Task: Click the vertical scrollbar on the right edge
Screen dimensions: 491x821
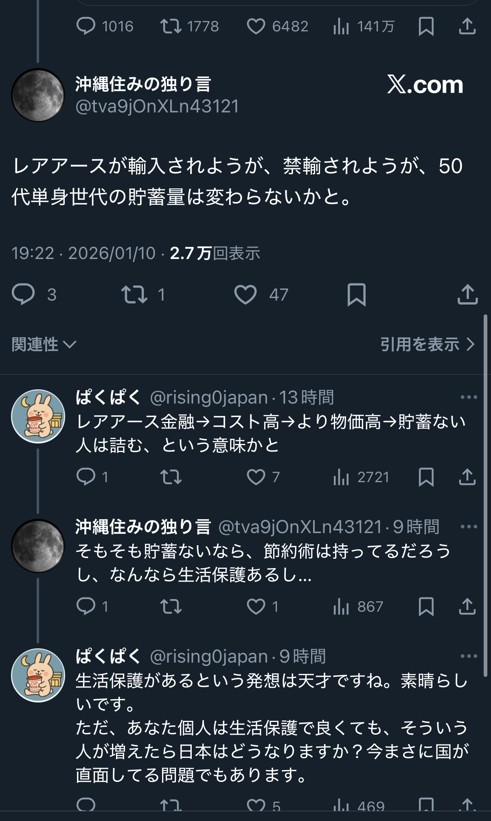Action: pos(485,489)
